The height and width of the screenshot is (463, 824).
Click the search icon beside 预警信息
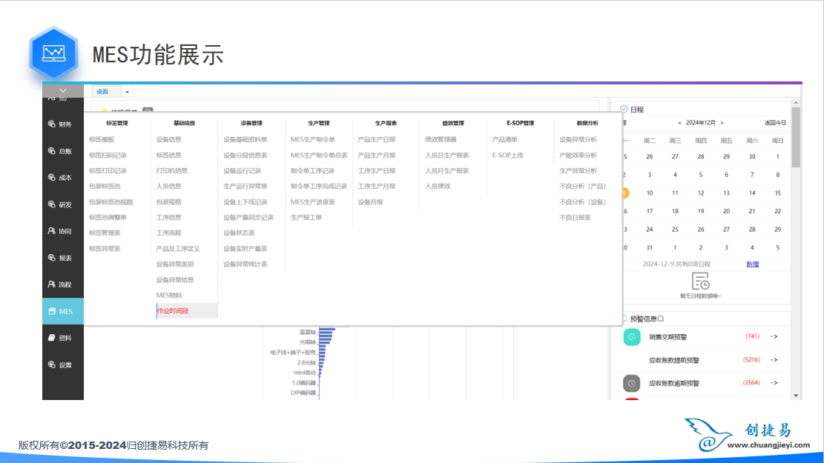[x=661, y=319]
